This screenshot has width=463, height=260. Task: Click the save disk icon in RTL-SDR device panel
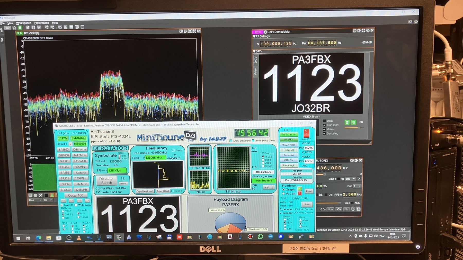359,209
